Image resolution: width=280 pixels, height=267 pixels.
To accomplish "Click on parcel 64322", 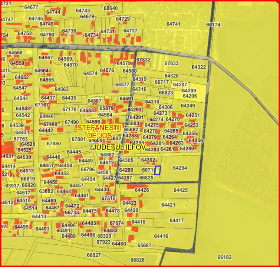I will 199,67.
